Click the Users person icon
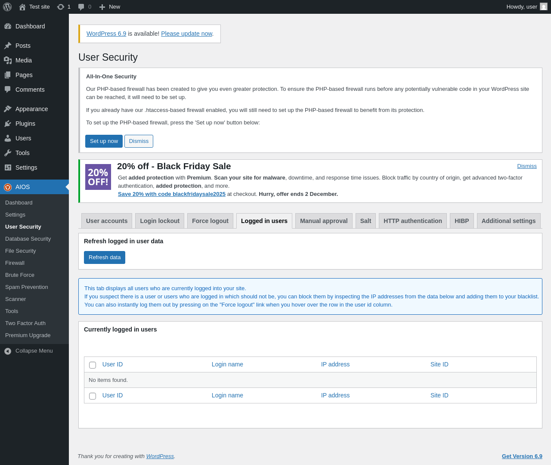The image size is (551, 465). tap(8, 138)
